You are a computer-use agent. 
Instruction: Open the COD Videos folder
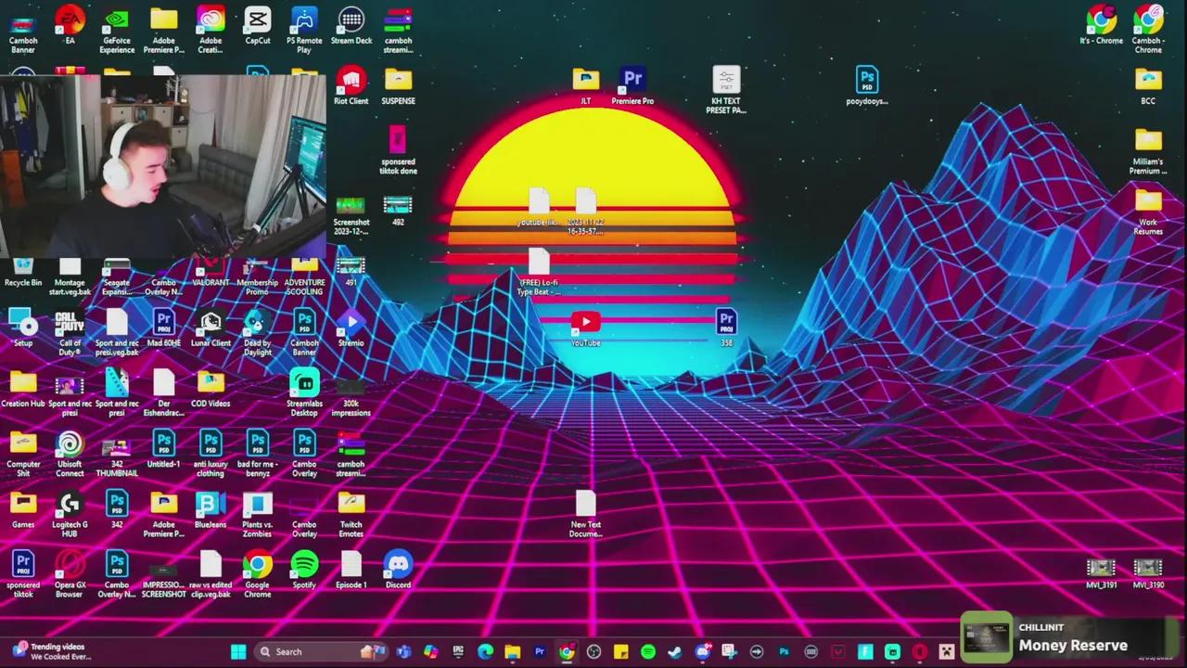[x=211, y=389]
